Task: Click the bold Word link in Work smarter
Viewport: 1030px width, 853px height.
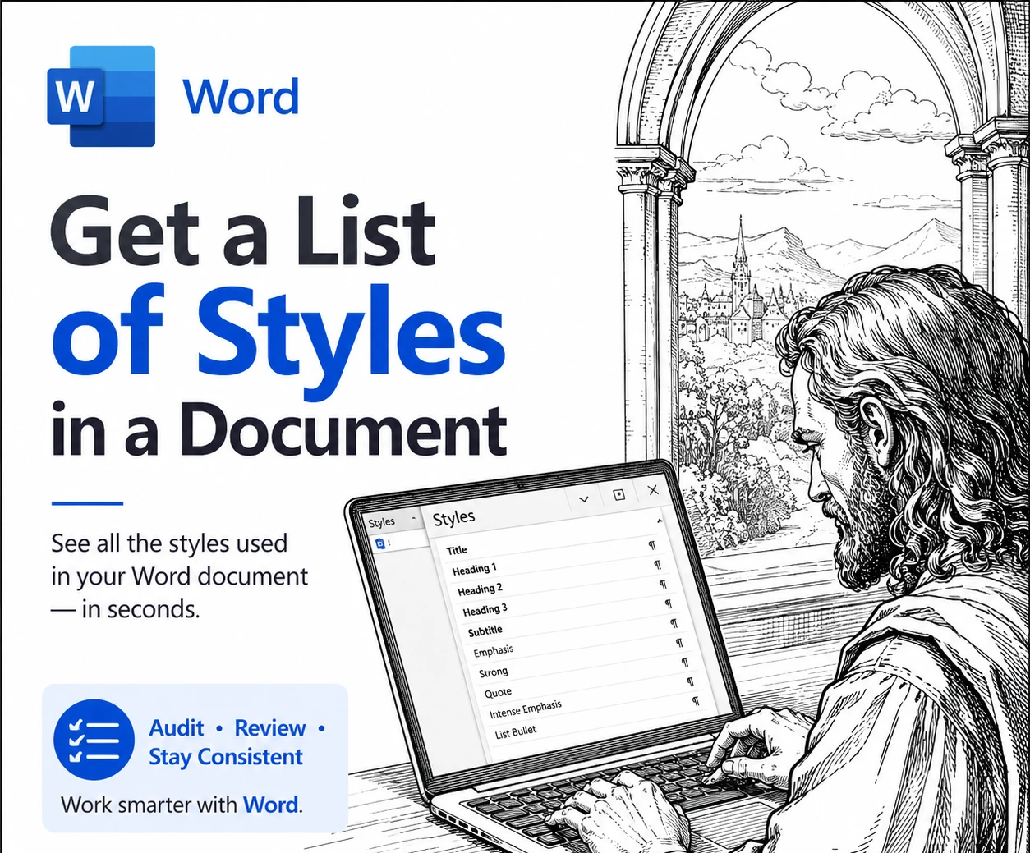Action: 270,805
